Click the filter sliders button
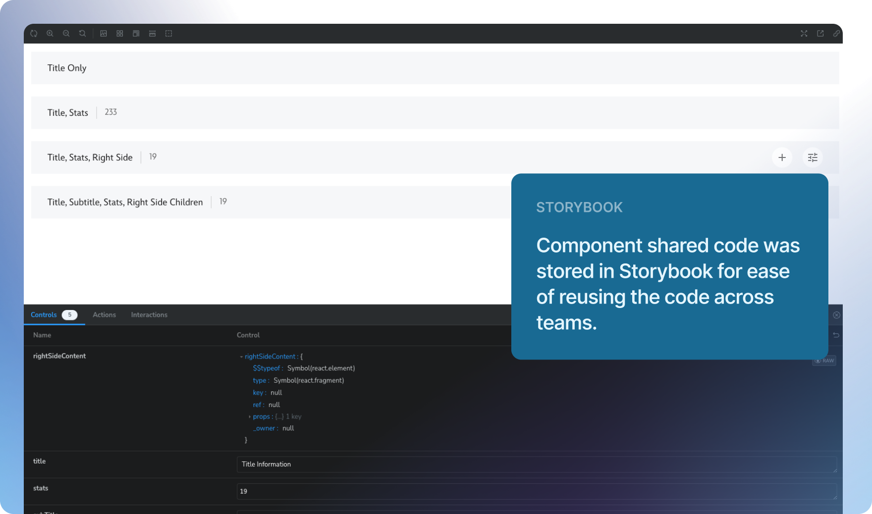This screenshot has height=514, width=872. (x=813, y=157)
